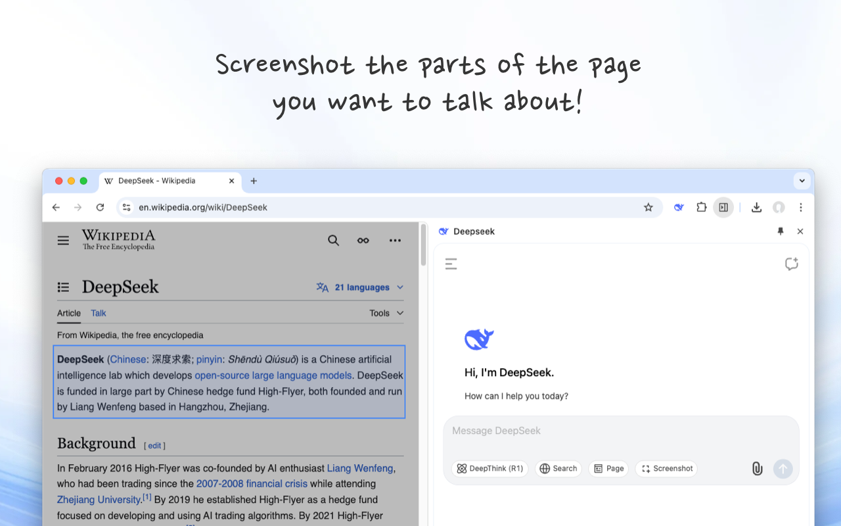Open Chrome's three-dot menu

[x=800, y=207]
